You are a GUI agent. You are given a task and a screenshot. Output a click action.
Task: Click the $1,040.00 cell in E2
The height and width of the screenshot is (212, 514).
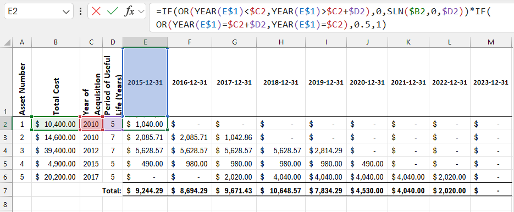(145, 124)
